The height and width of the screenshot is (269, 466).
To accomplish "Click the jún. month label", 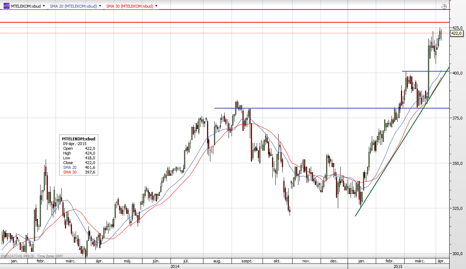I will pyautogui.click(x=156, y=261).
